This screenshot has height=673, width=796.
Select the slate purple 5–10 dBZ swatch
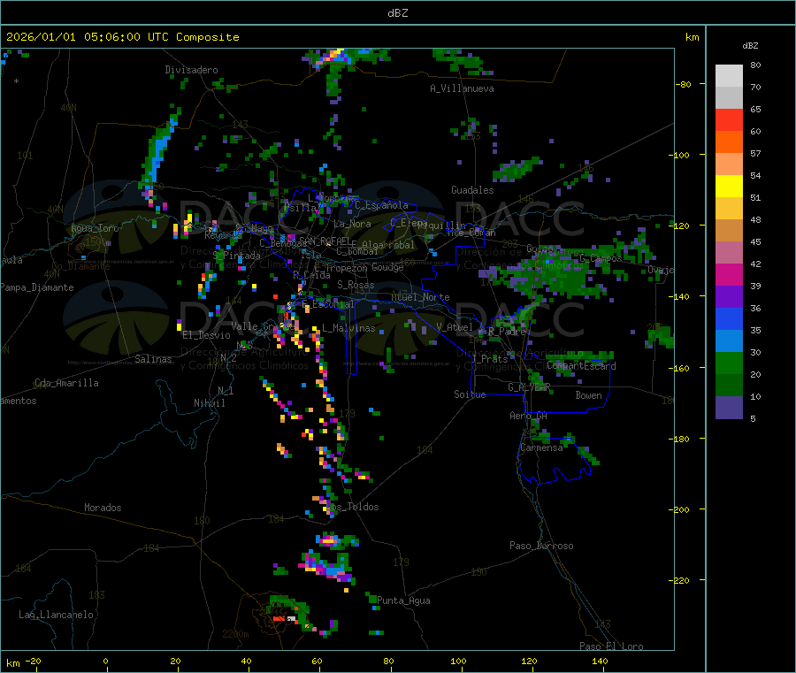click(729, 408)
